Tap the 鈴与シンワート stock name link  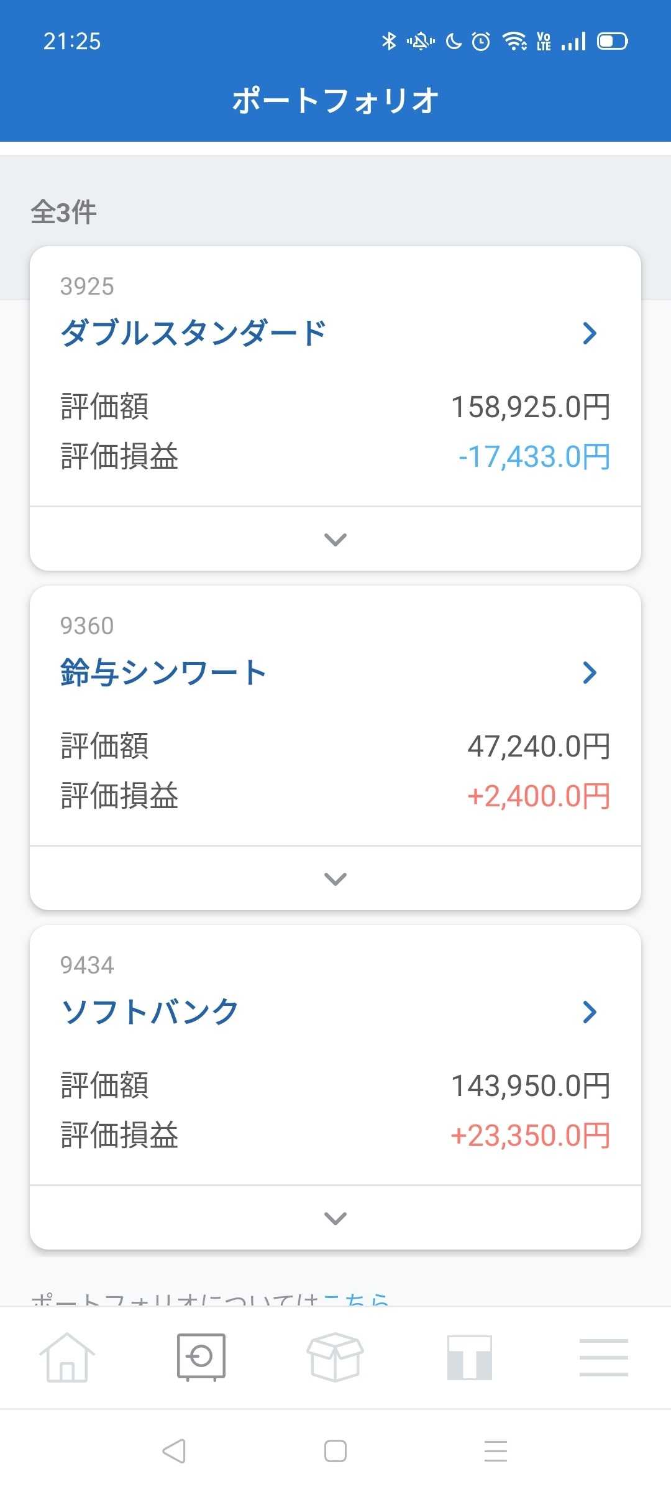(163, 673)
